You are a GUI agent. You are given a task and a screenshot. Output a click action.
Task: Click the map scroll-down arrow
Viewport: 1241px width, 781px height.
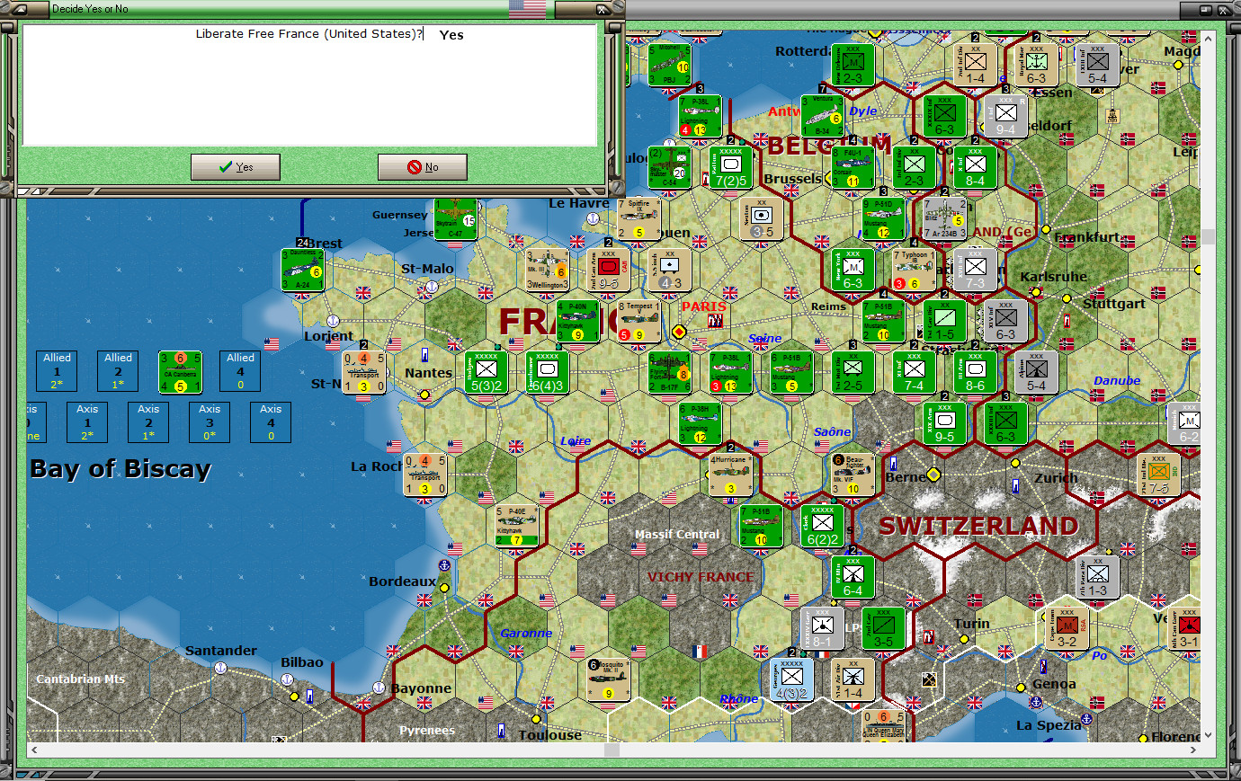tap(1208, 734)
